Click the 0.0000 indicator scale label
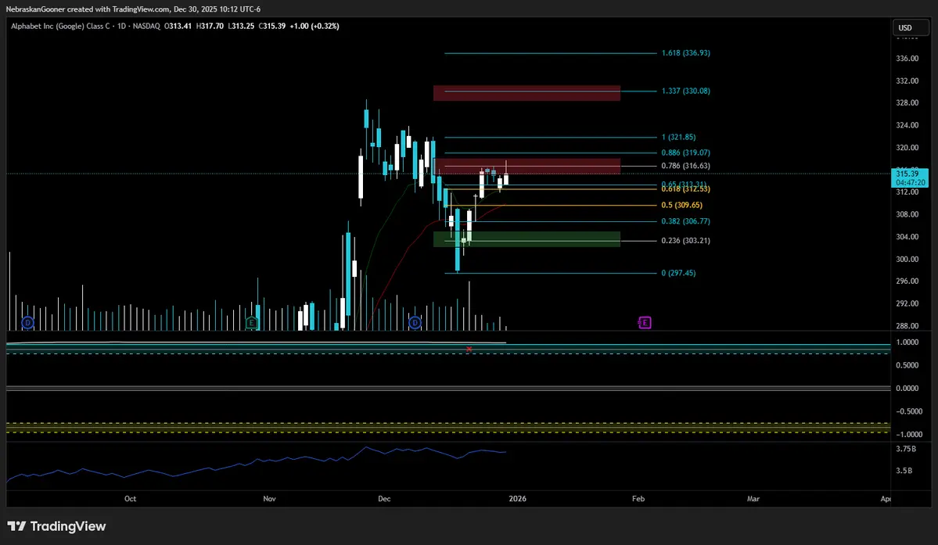Screen dimensions: 938x545 (907, 389)
